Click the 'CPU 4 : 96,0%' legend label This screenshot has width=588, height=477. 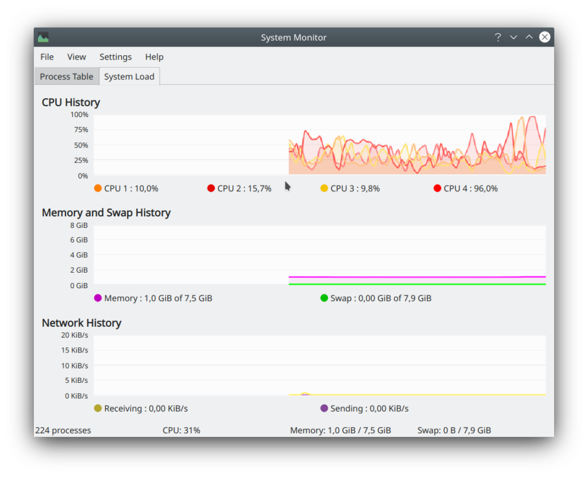click(x=471, y=189)
